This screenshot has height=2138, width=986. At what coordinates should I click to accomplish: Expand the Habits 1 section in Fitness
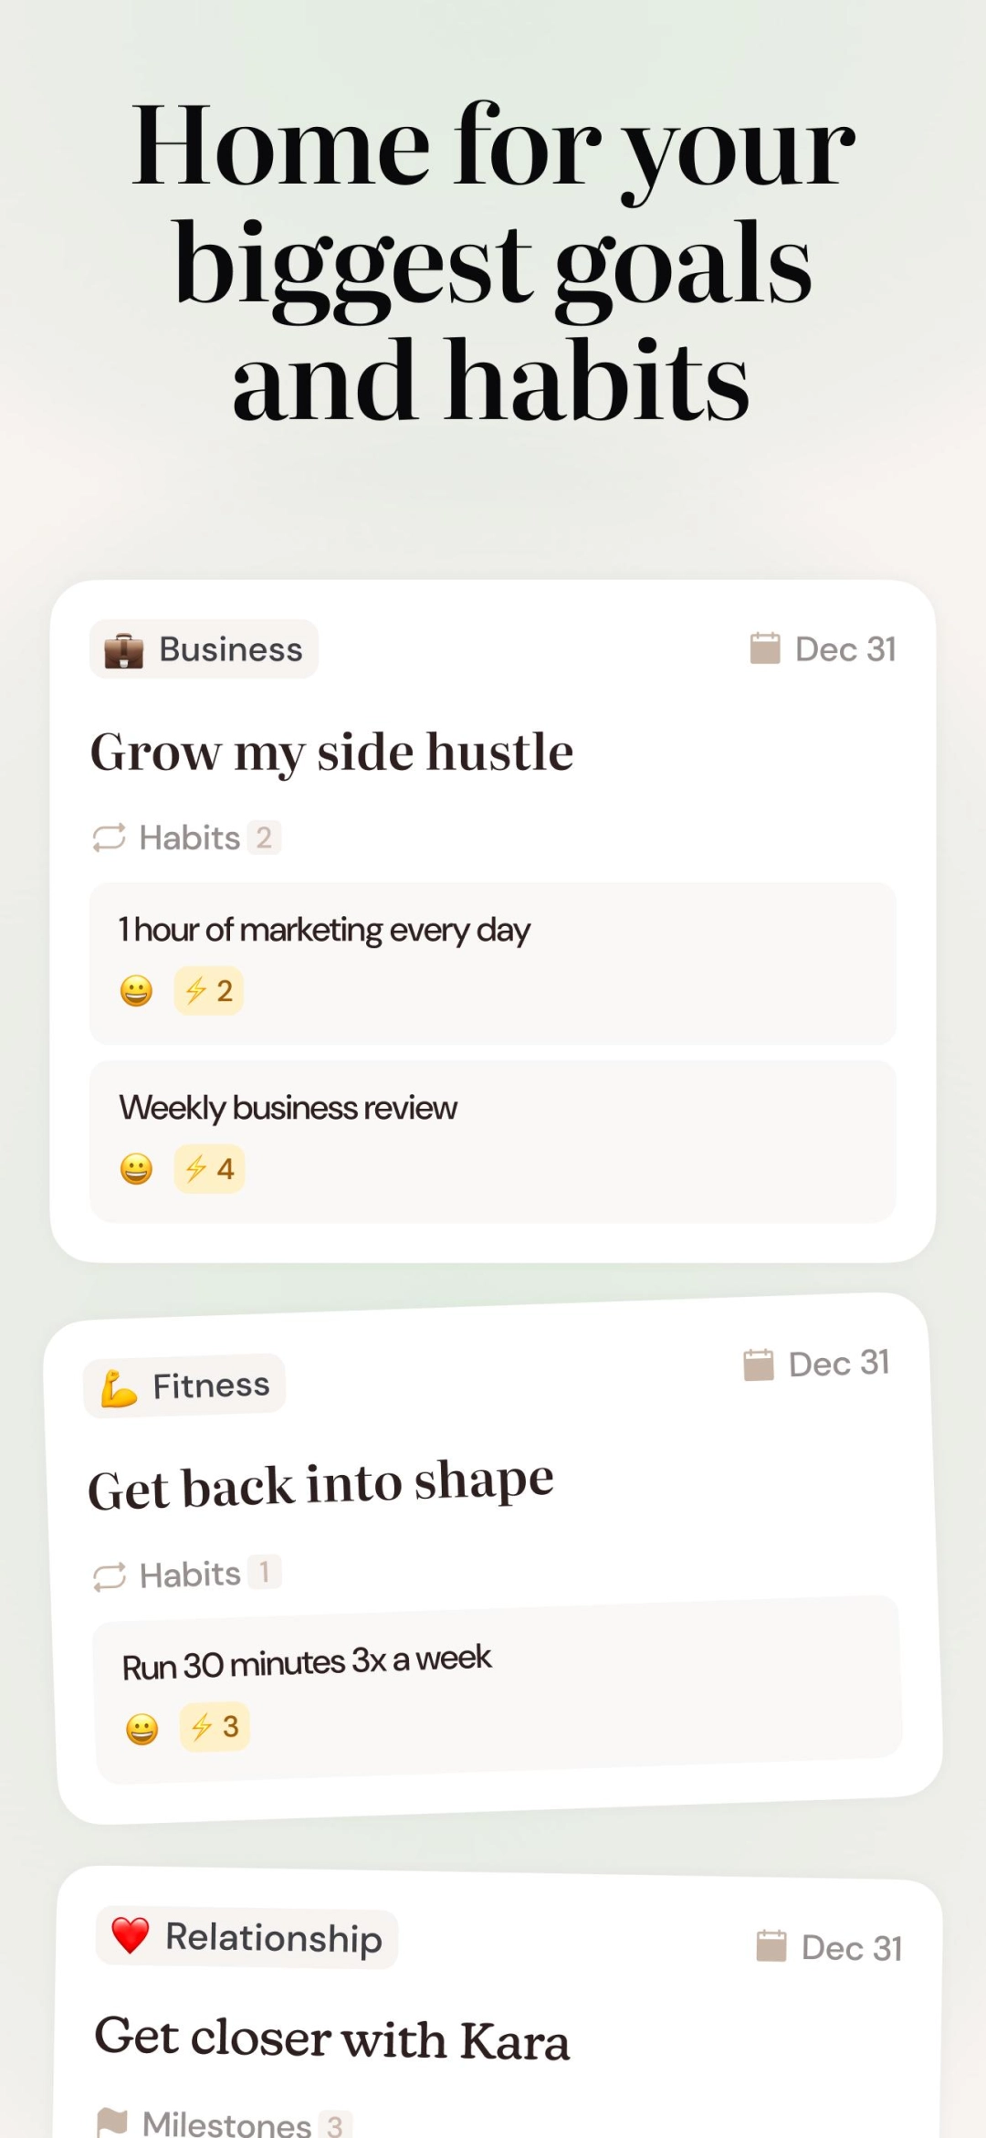190,1575
